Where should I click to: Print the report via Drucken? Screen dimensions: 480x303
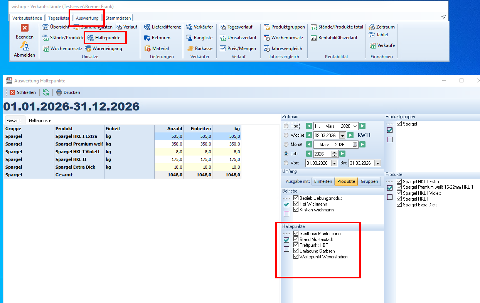[x=68, y=92]
